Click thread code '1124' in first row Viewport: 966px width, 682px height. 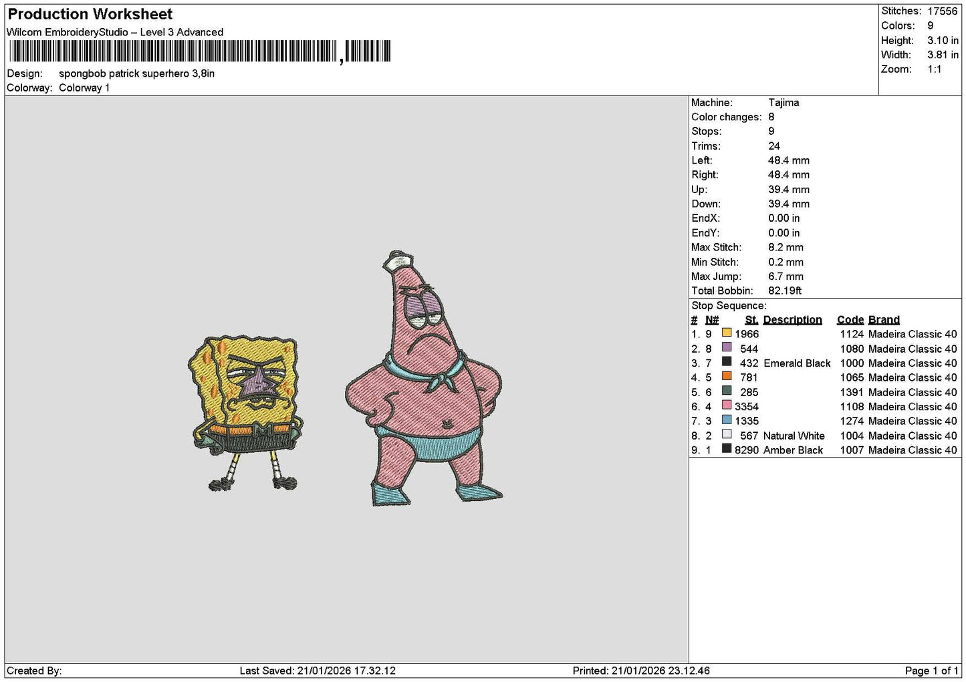point(852,334)
